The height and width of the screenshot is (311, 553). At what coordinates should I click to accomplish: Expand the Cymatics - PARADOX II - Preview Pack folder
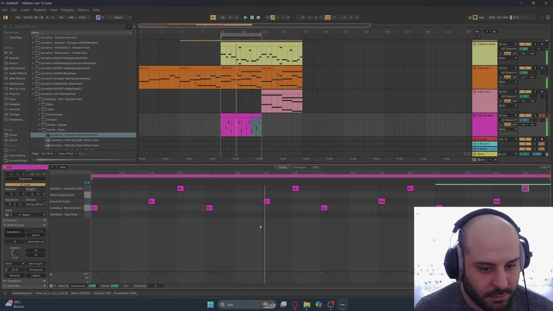tap(33, 48)
